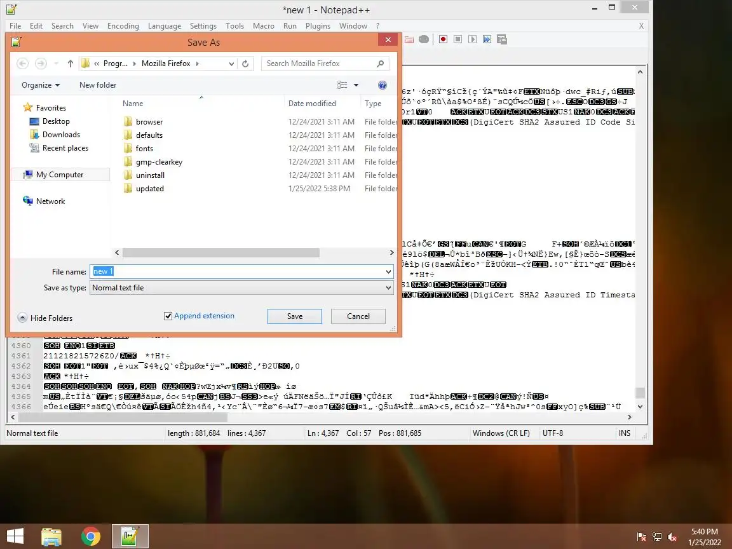This screenshot has height=549, width=732.
Task: Toggle INS insert mode in status bar
Action: pyautogui.click(x=624, y=433)
